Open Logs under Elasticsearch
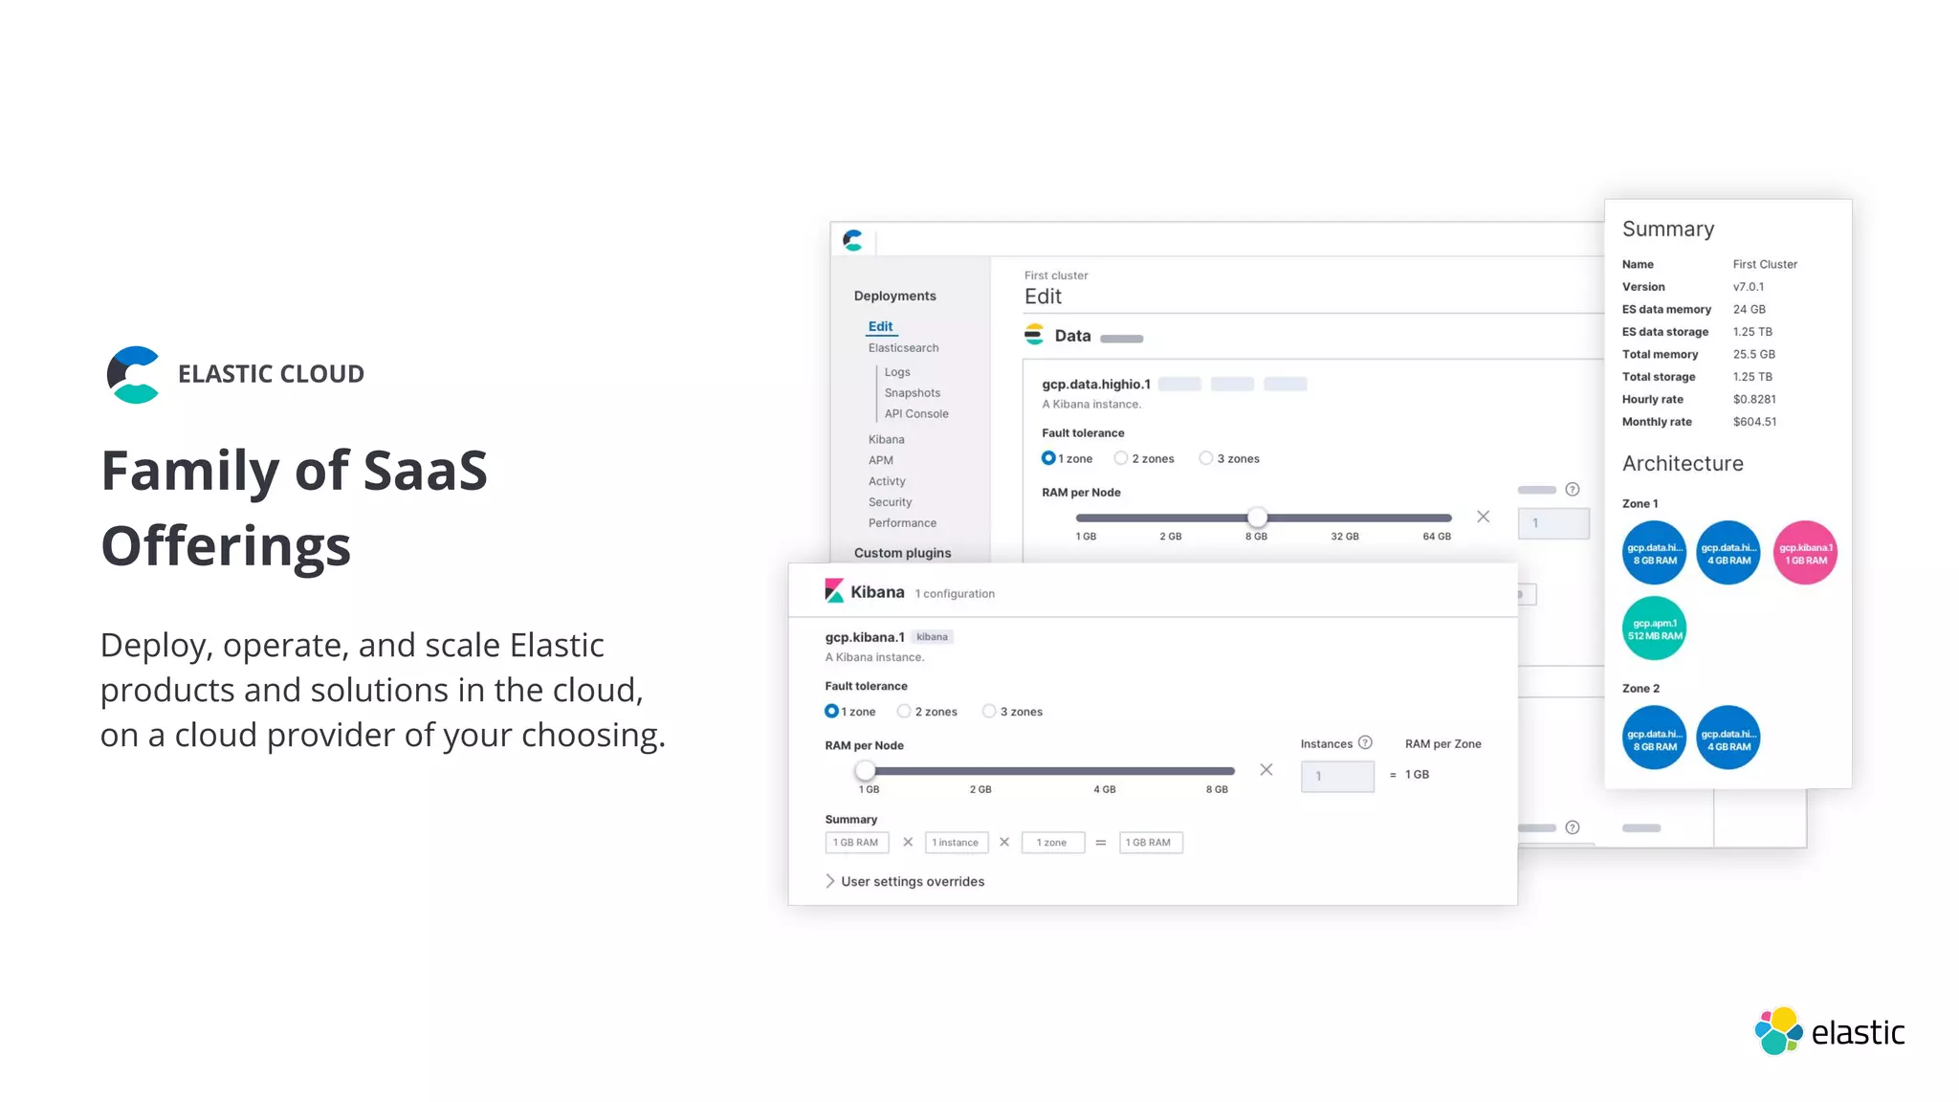The width and height of the screenshot is (1959, 1102). coord(897,372)
